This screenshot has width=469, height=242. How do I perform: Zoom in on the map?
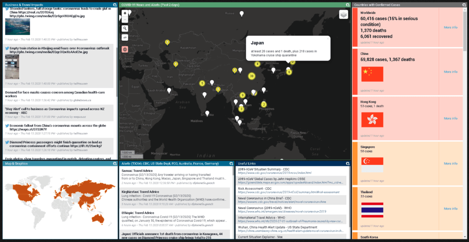[125, 13]
